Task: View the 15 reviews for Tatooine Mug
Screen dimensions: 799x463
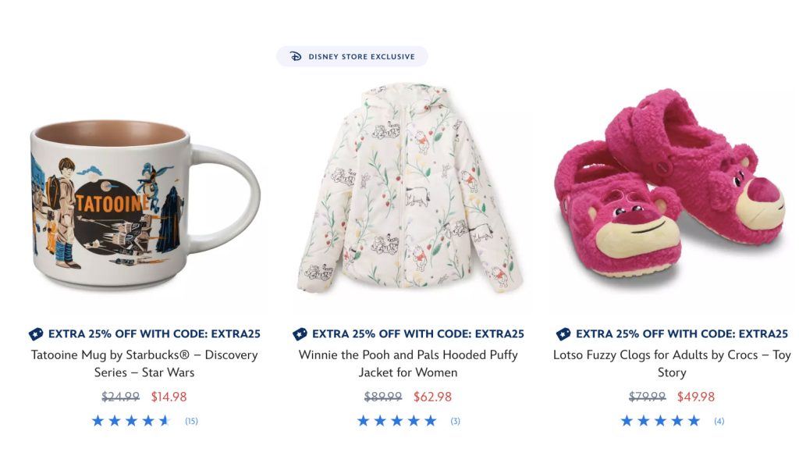Action: click(x=191, y=422)
